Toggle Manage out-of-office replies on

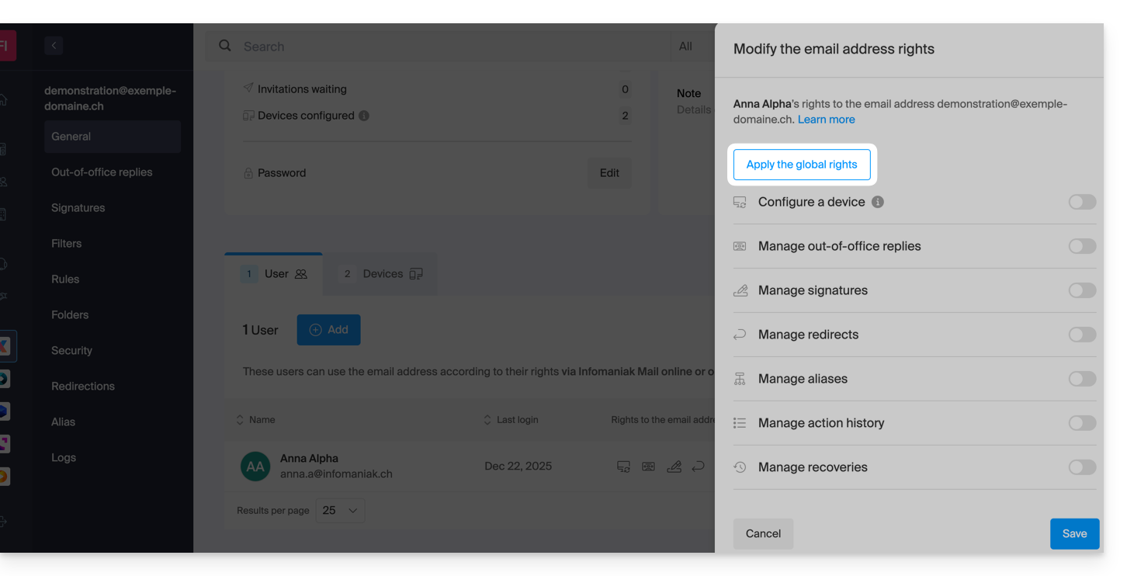point(1082,246)
